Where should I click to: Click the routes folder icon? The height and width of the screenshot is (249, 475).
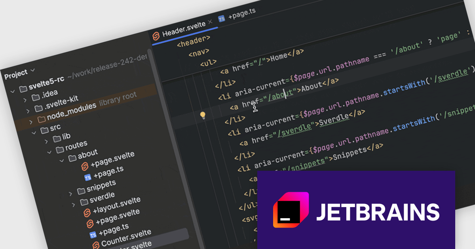pos(60,149)
